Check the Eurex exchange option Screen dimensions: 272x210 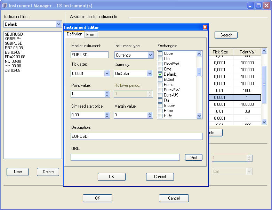(160, 85)
